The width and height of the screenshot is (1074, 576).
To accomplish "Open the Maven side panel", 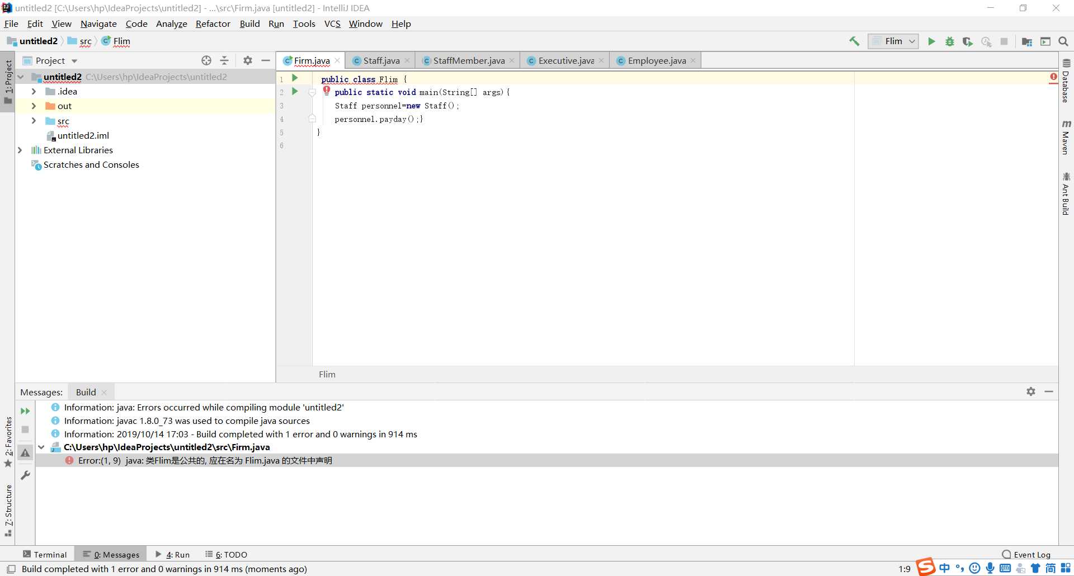I will pos(1066,137).
